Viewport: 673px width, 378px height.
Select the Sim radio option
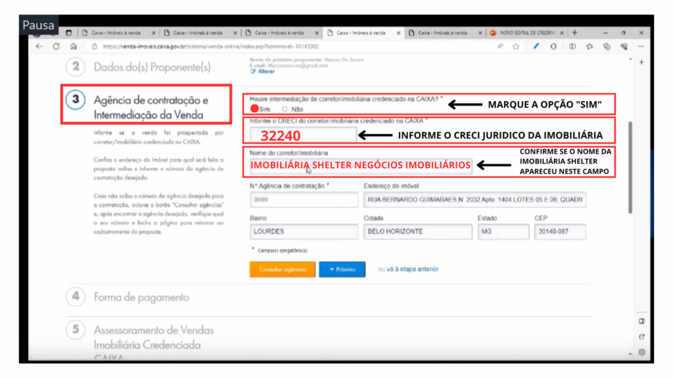coord(254,109)
